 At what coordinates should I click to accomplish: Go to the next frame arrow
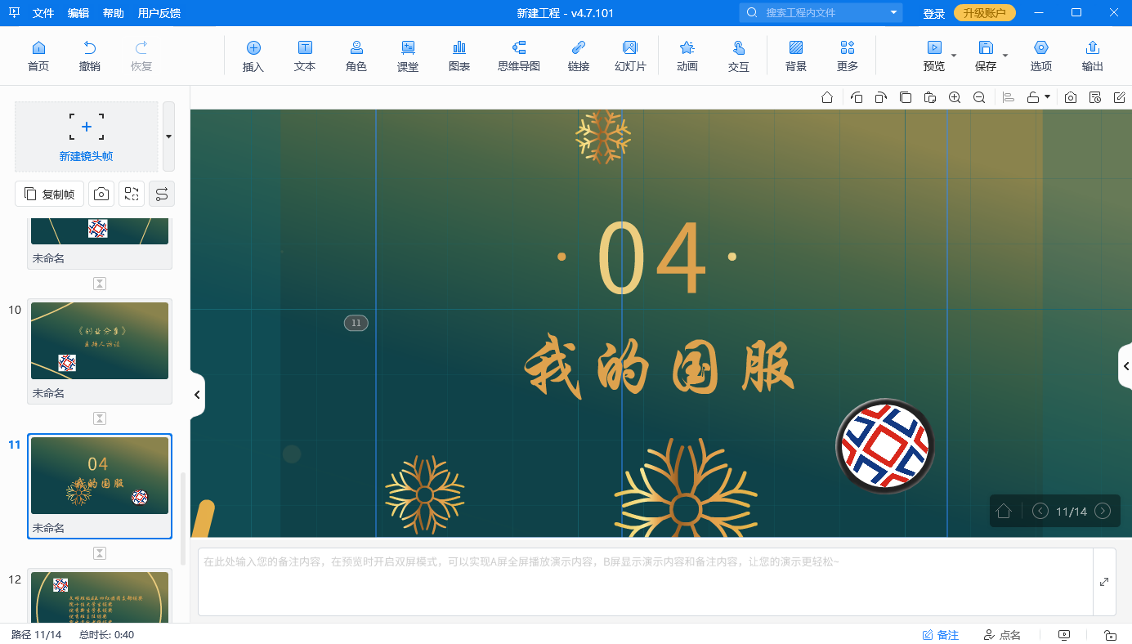1103,511
